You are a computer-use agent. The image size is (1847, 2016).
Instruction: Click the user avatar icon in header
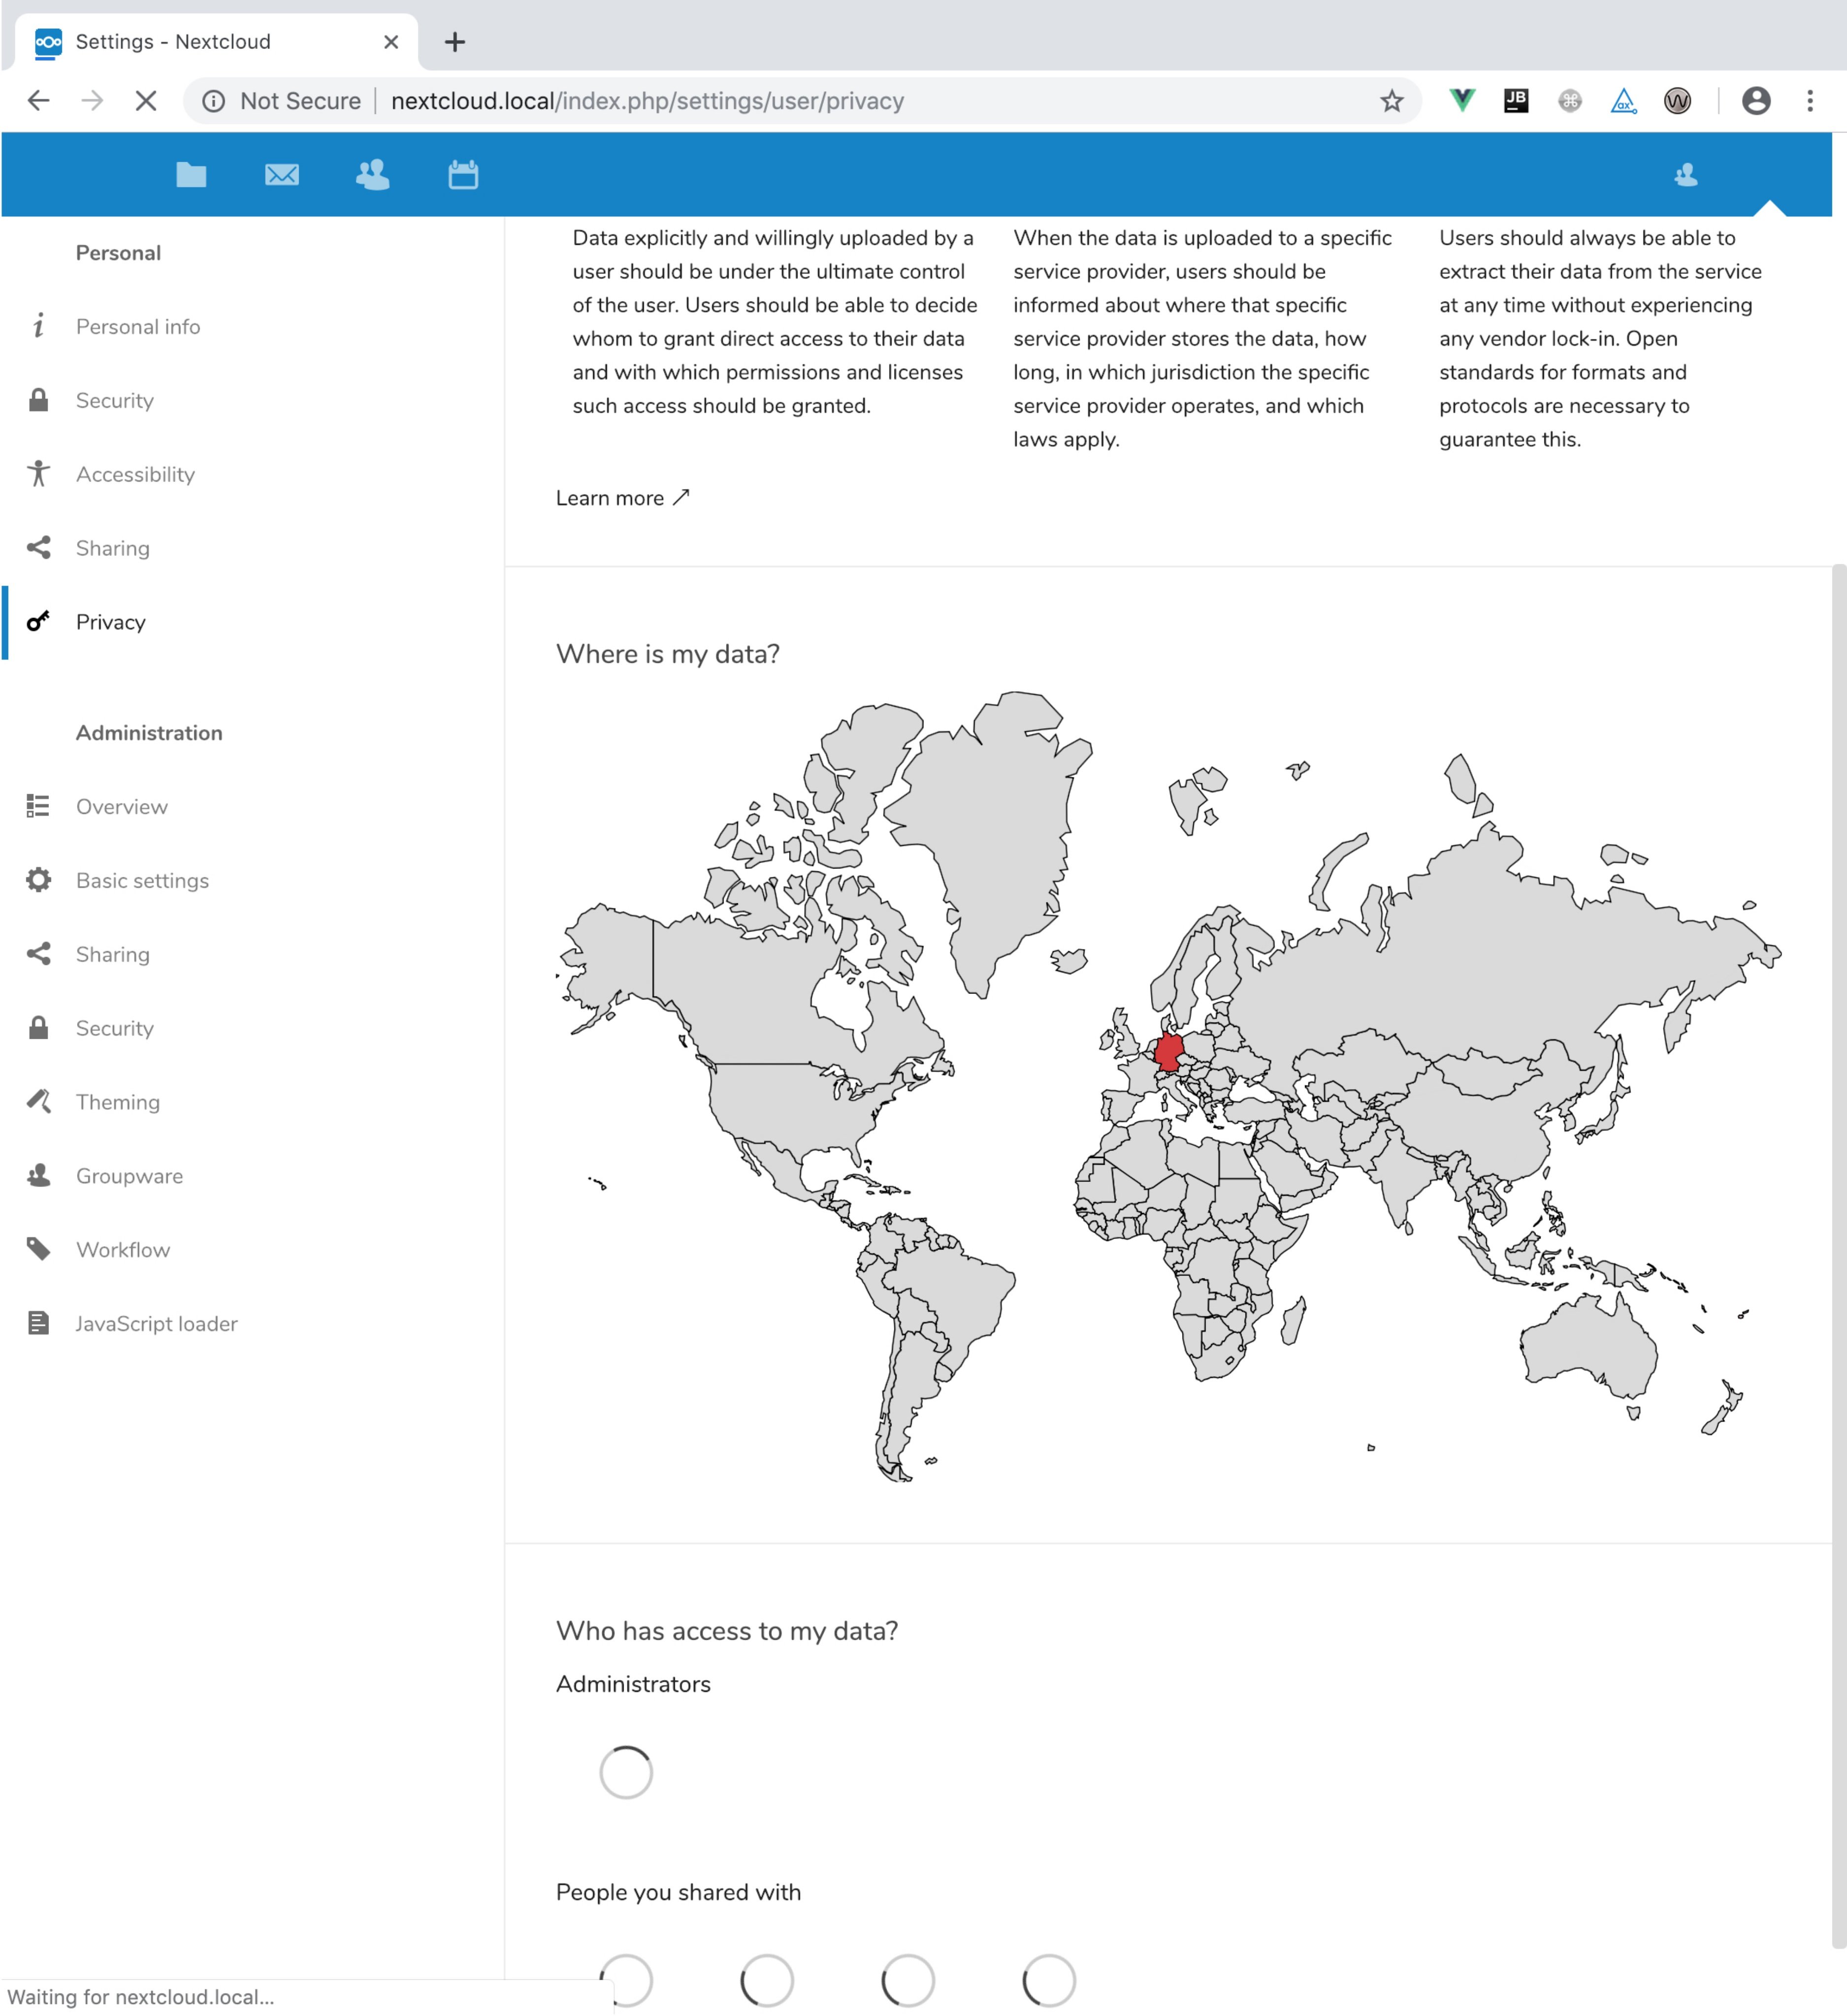[1685, 176]
